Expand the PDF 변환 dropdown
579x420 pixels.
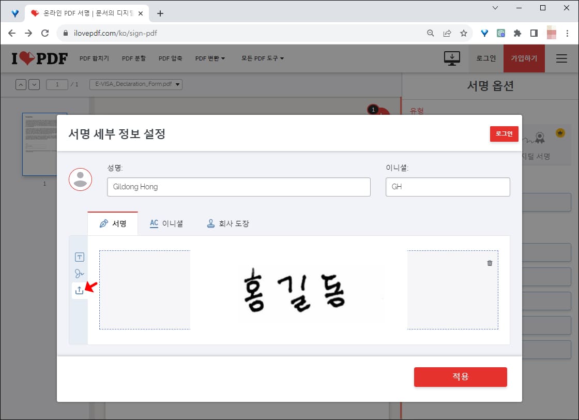click(x=209, y=58)
